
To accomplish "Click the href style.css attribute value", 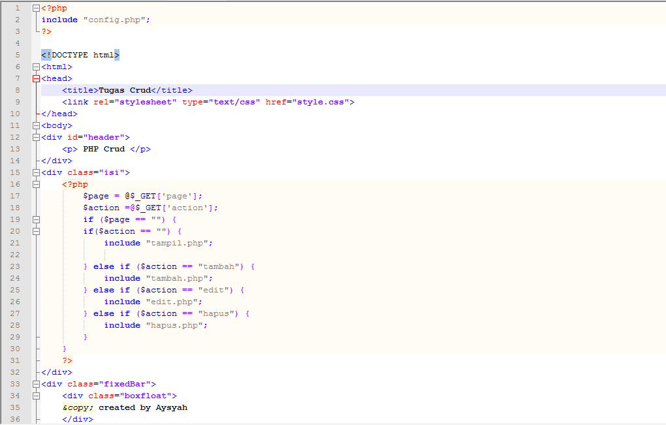I will [x=320, y=102].
